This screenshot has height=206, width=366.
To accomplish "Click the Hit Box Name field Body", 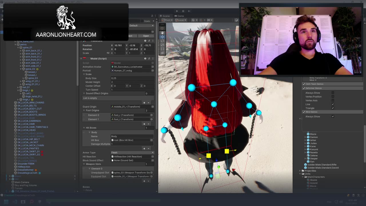I will coord(132,136).
